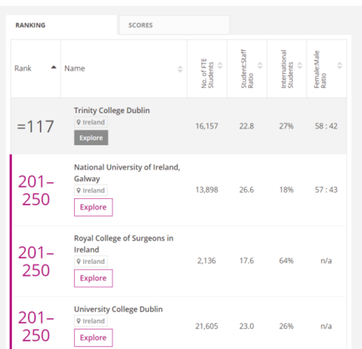Click Female:Male Ratio header label

(320, 70)
